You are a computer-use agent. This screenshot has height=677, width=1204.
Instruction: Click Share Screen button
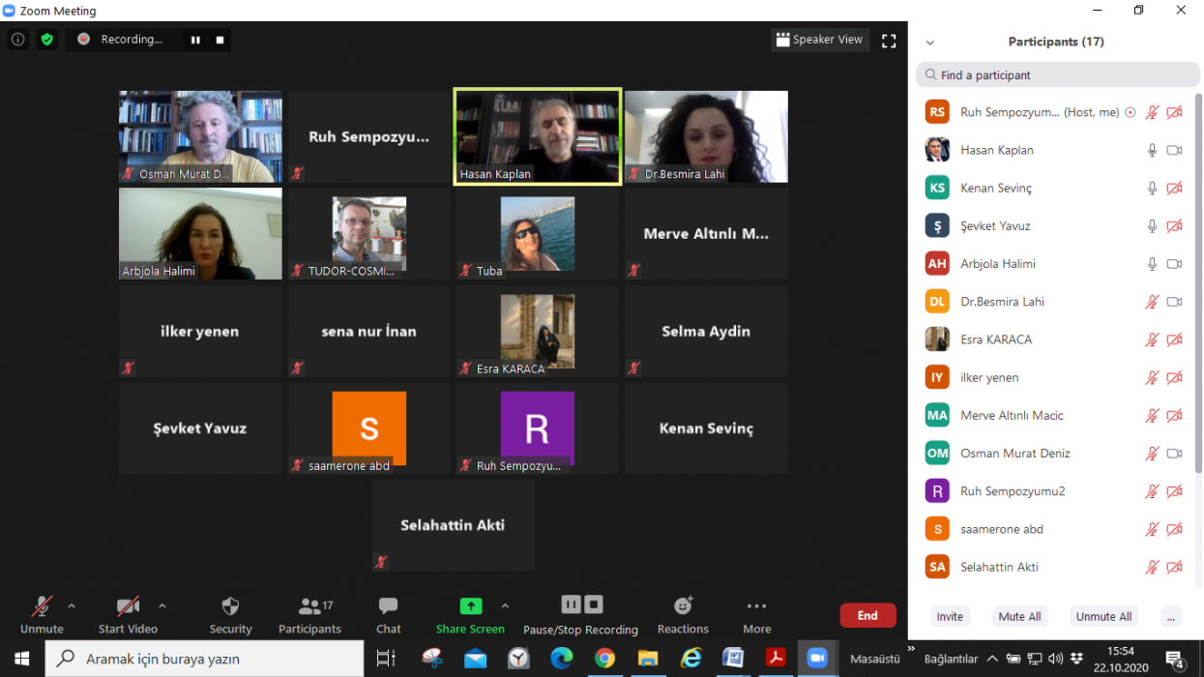pos(470,615)
